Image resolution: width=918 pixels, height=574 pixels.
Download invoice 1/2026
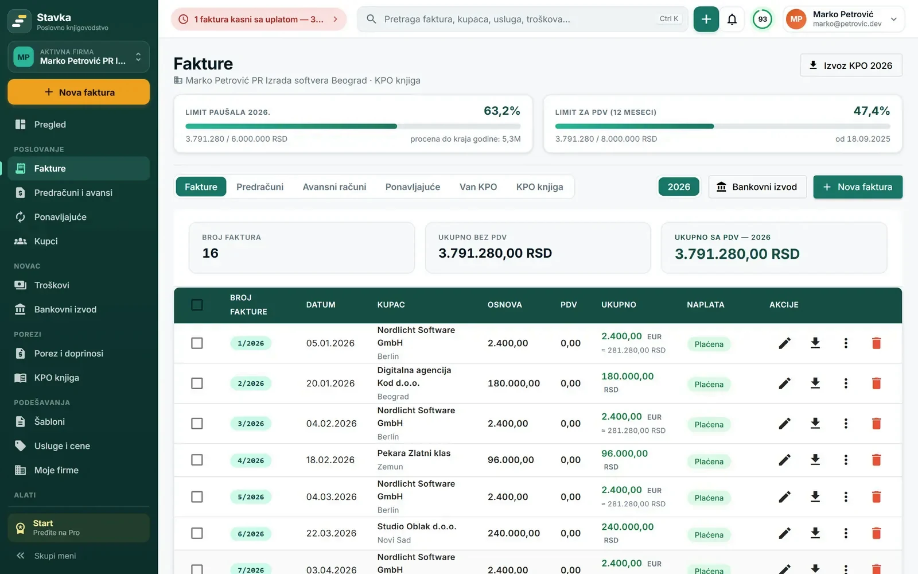(815, 343)
